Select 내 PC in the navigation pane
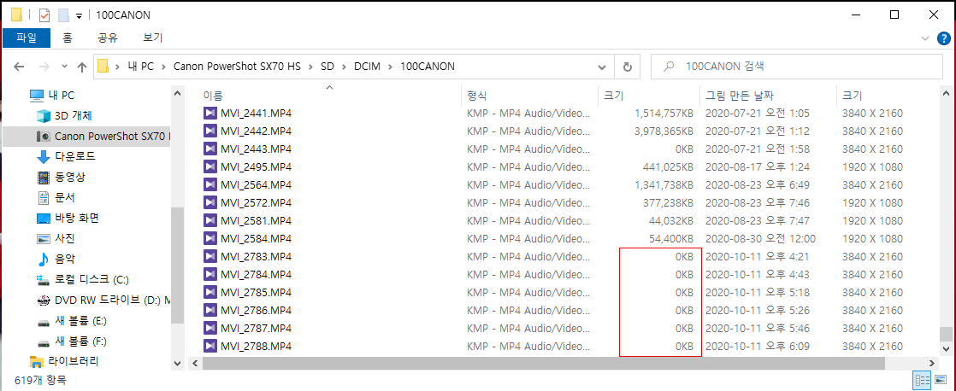The image size is (956, 391). coord(61,95)
